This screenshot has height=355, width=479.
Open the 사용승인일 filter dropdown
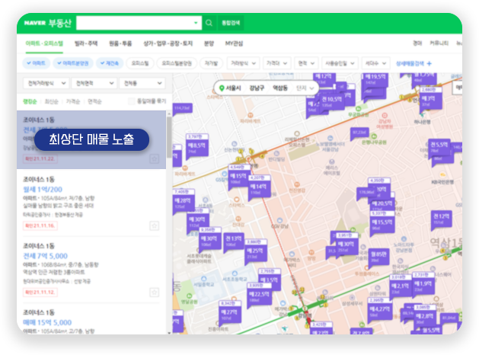tap(340, 63)
